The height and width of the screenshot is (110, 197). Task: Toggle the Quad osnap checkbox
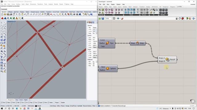pos(38,103)
